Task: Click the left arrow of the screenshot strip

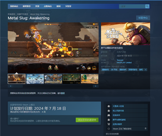Action: 11,86
